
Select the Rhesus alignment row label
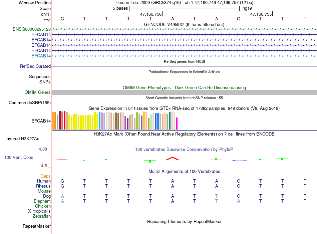coord(43,186)
